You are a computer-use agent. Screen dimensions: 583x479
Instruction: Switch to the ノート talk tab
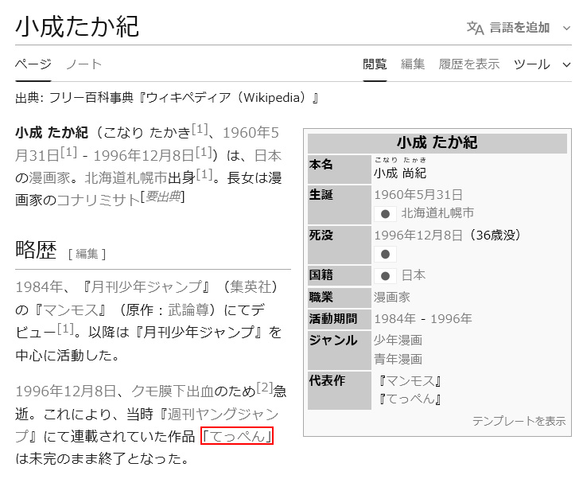click(84, 64)
